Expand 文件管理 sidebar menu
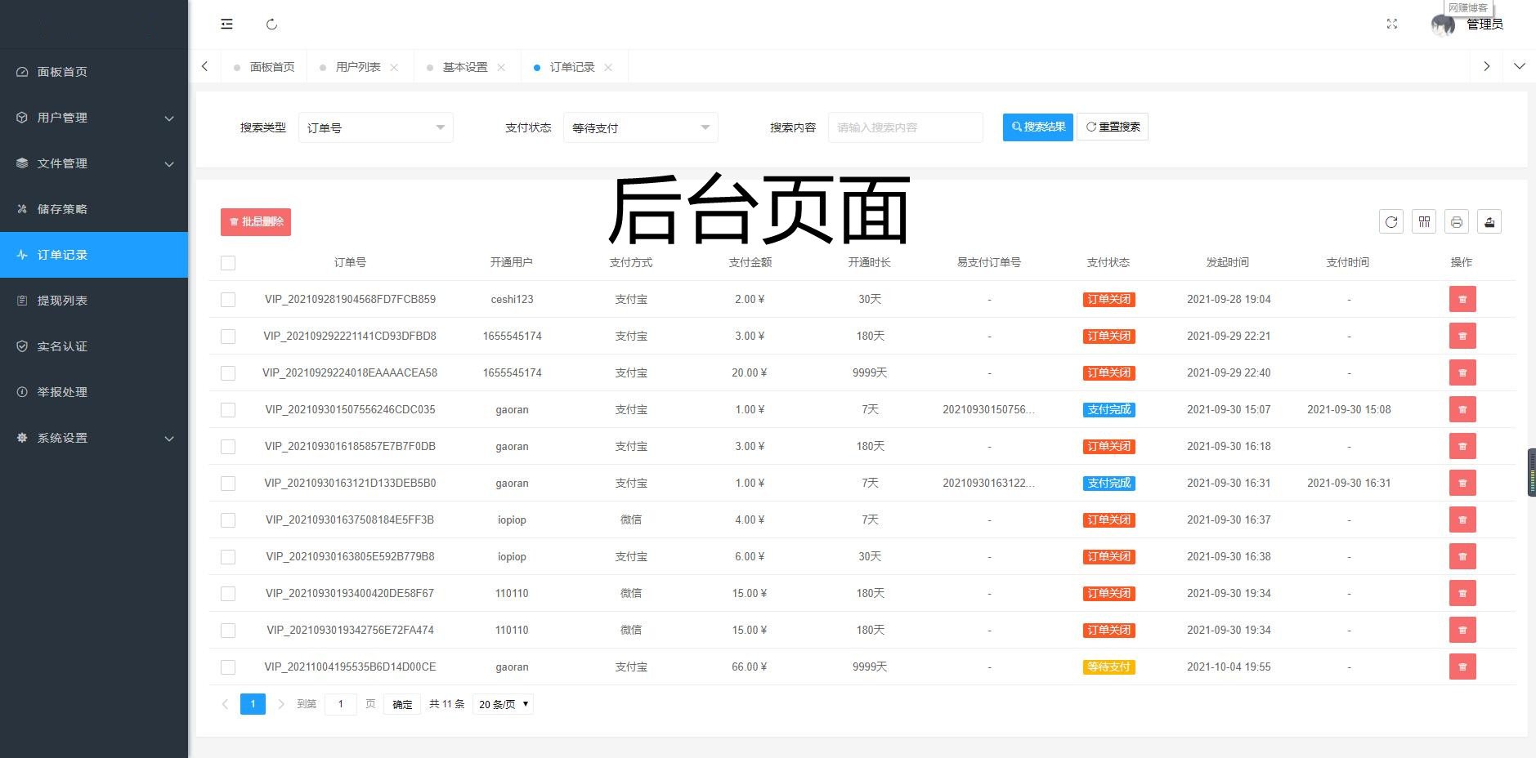This screenshot has width=1536, height=758. tap(94, 163)
